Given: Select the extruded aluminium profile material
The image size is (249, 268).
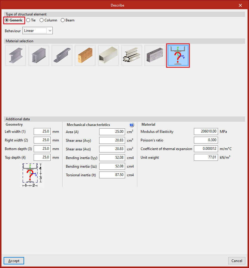Looking at the screenshot, I should point(132,55).
